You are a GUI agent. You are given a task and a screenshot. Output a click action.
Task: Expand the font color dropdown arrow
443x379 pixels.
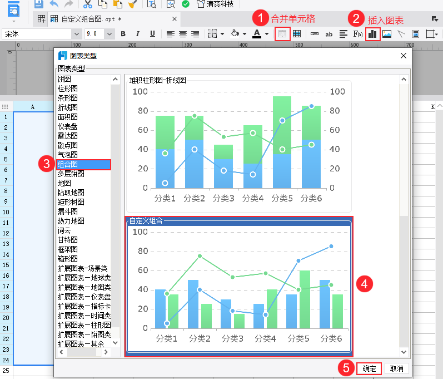click(267, 34)
